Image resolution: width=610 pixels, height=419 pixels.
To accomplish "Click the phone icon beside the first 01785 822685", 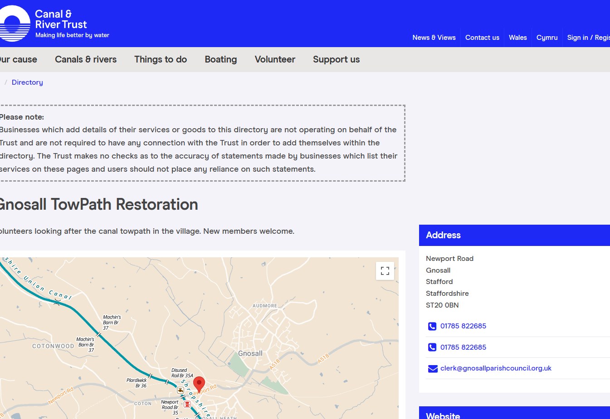I will [x=432, y=326].
